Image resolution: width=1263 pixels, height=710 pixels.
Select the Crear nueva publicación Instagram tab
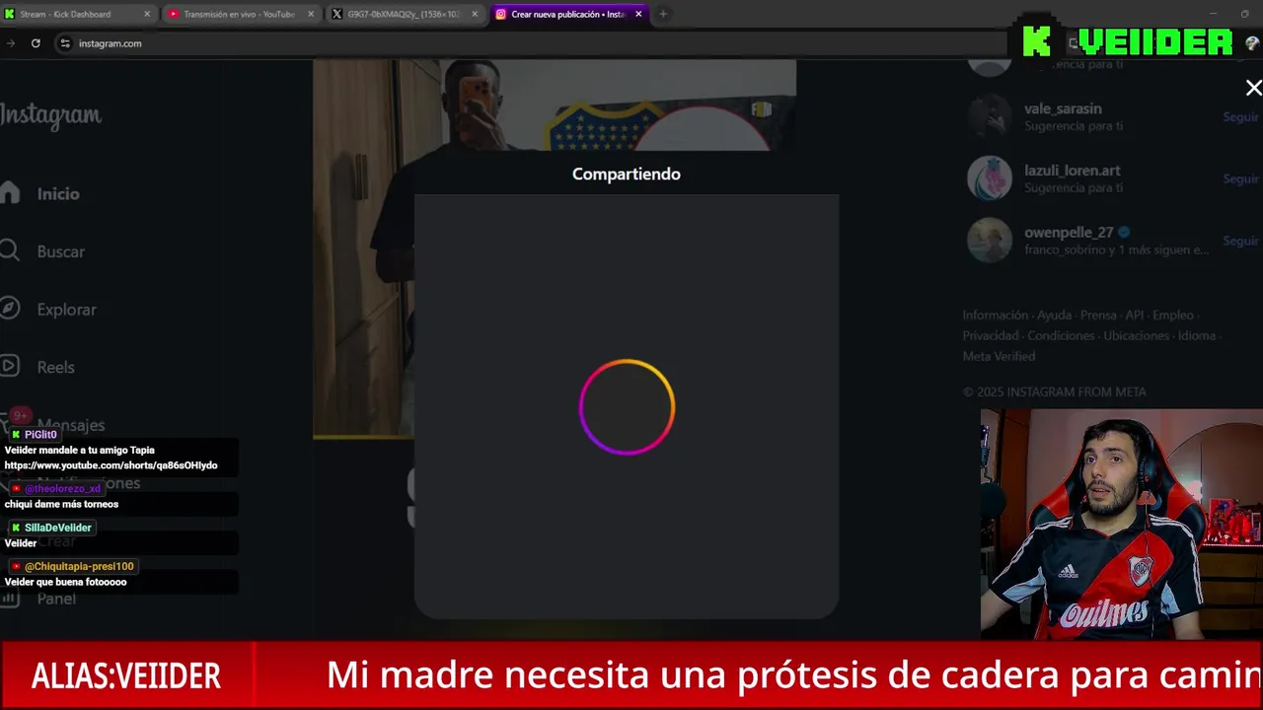tap(568, 14)
